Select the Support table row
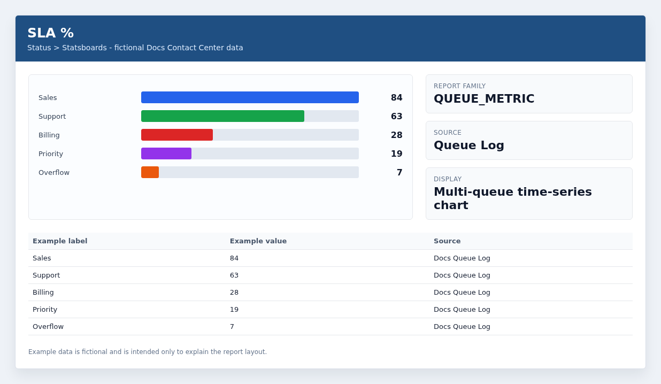This screenshot has width=661, height=384. pyautogui.click(x=330, y=275)
